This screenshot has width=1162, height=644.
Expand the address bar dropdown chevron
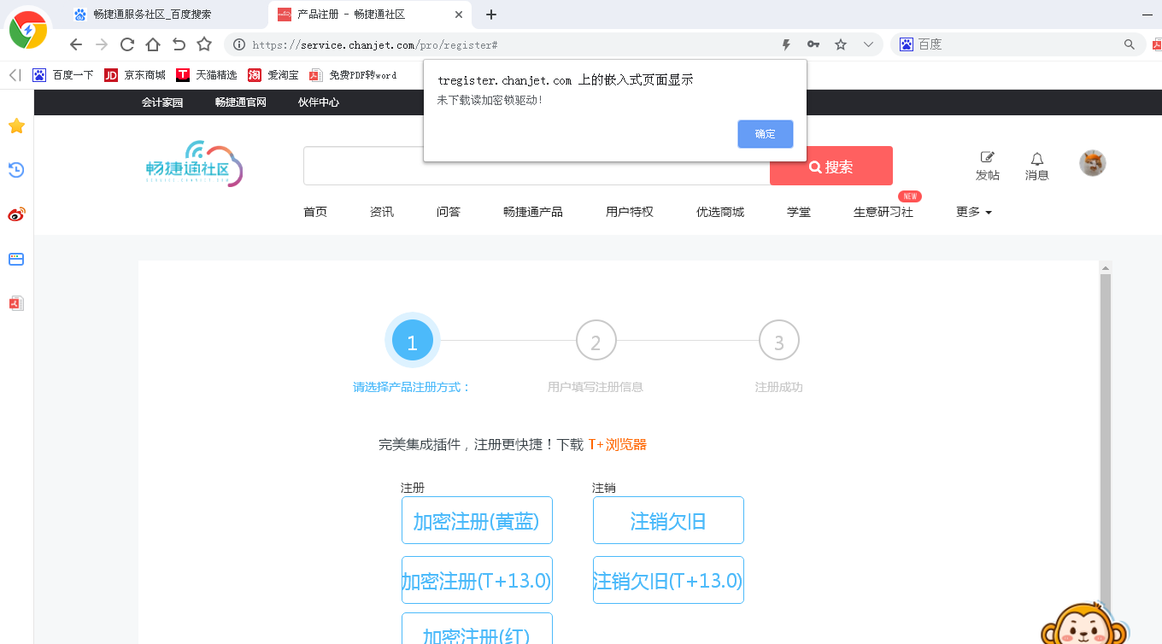[868, 44]
